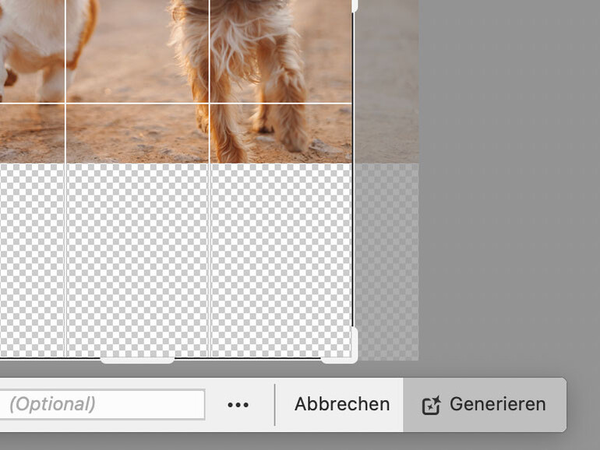Screen dimensions: 600x450
Task: Open the three-dots more options menu
Action: click(x=238, y=405)
